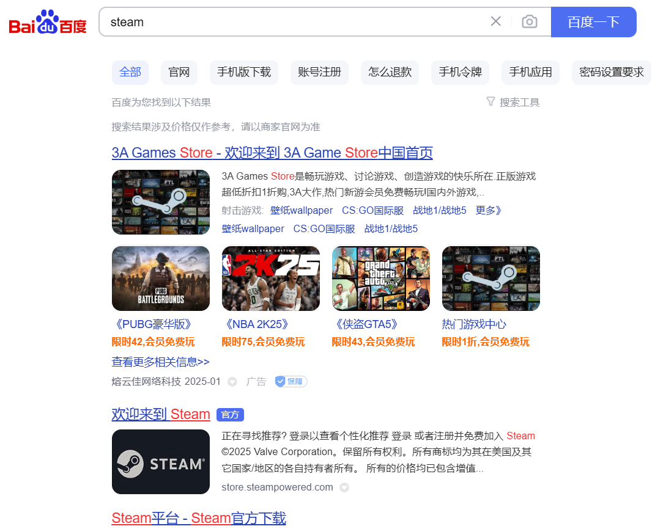Click the 热门游戏中心 Steam collage image
The image size is (655, 529).
(x=491, y=279)
